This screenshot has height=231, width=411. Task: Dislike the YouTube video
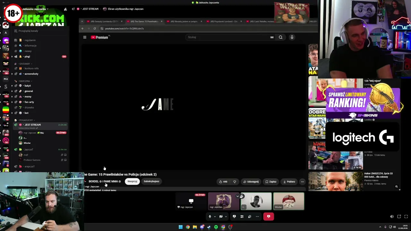click(x=235, y=182)
